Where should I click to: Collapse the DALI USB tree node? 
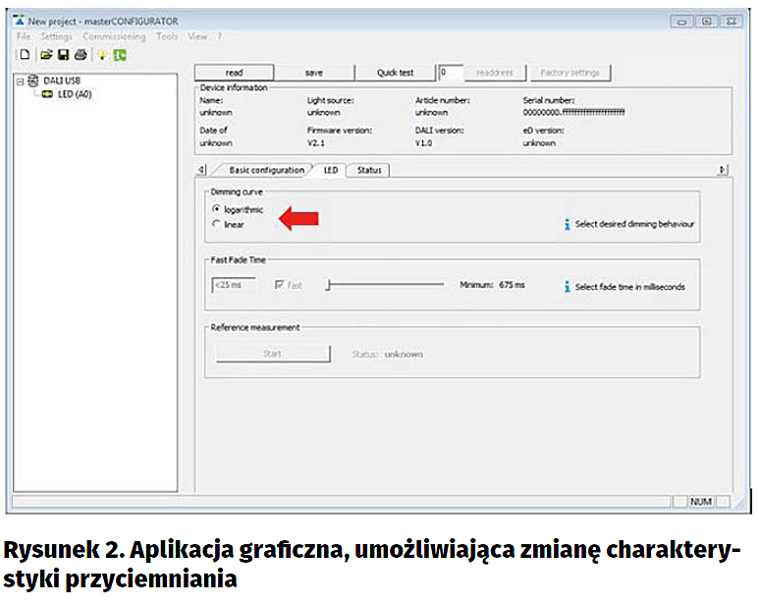21,81
